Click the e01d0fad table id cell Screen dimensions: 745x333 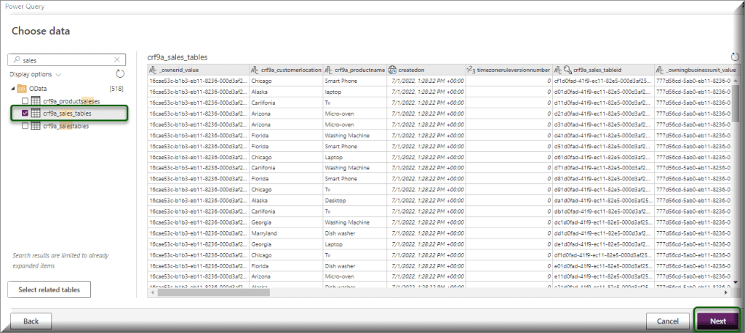click(x=603, y=266)
